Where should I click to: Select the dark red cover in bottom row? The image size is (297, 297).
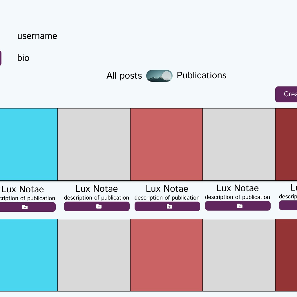coord(286,255)
